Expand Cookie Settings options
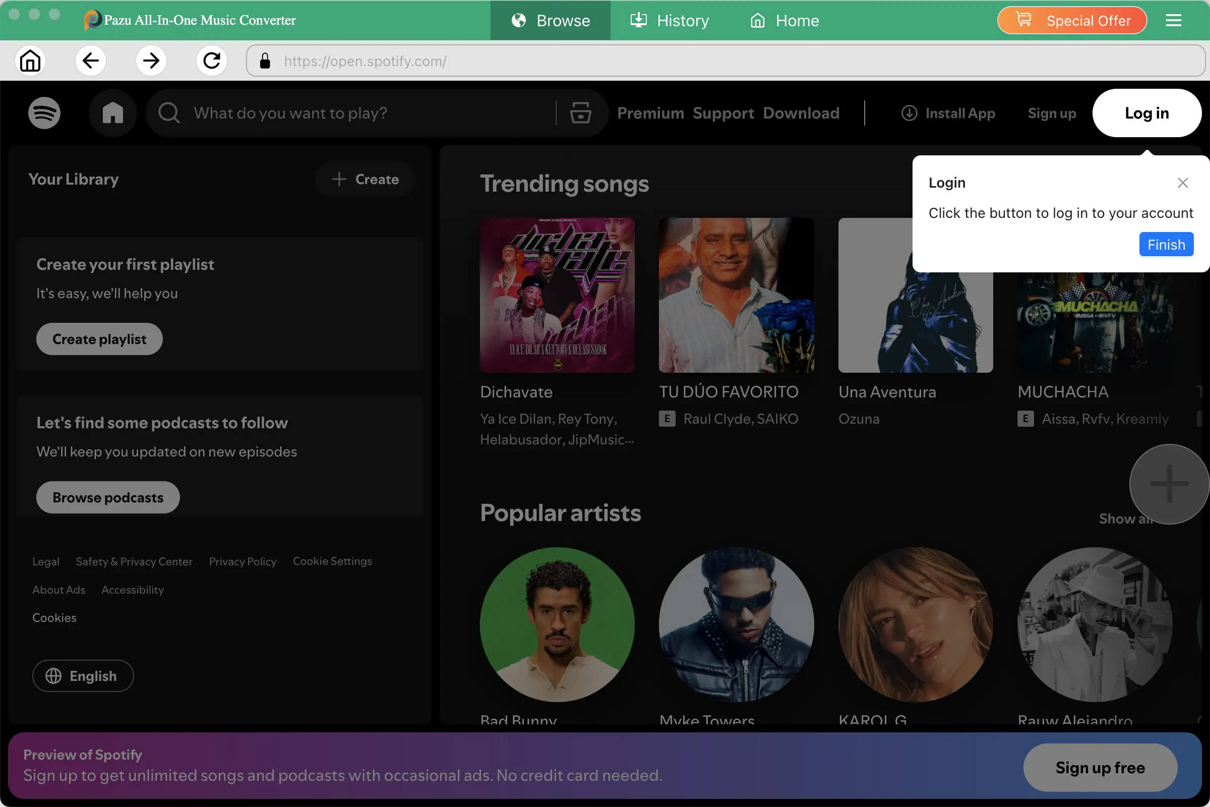1210x807 pixels. point(332,561)
